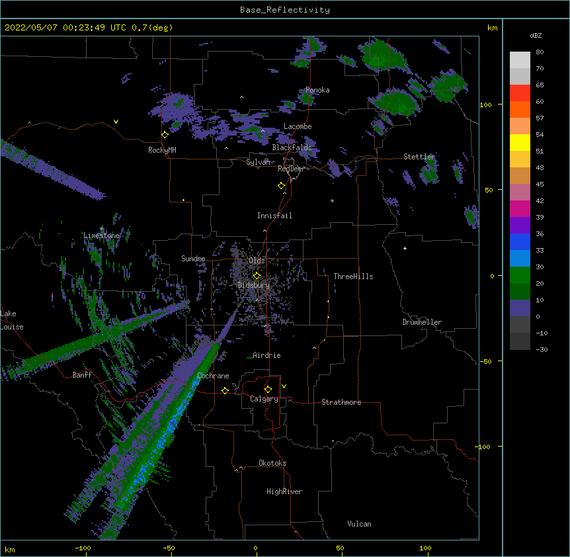Click the Olds city label
The height and width of the screenshot is (557, 570).
point(257,261)
